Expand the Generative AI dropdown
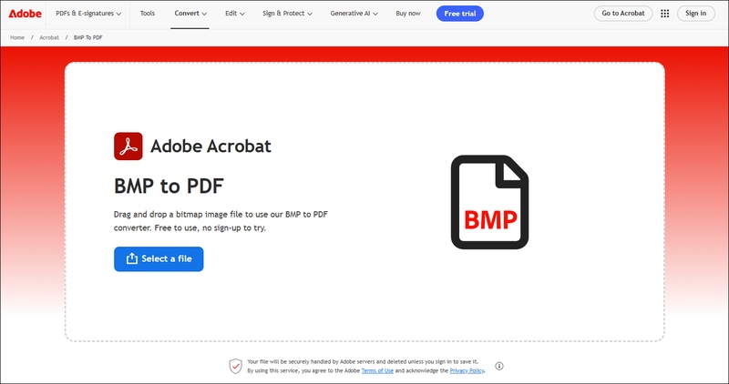Screen dimensions: 729x384 tap(354, 14)
